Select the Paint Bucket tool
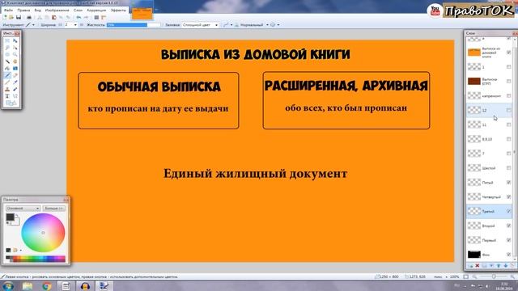The width and height of the screenshot is (518, 291). [x=7, y=68]
